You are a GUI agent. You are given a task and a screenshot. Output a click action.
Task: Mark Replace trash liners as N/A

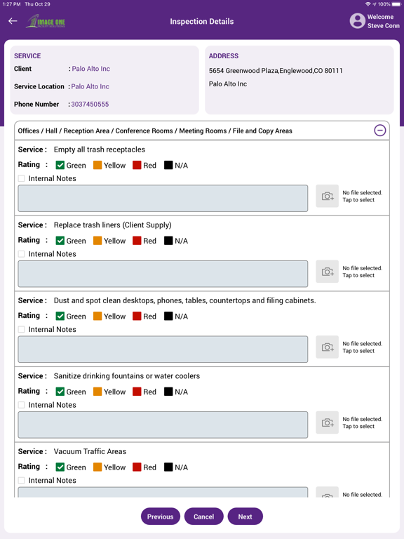point(168,241)
